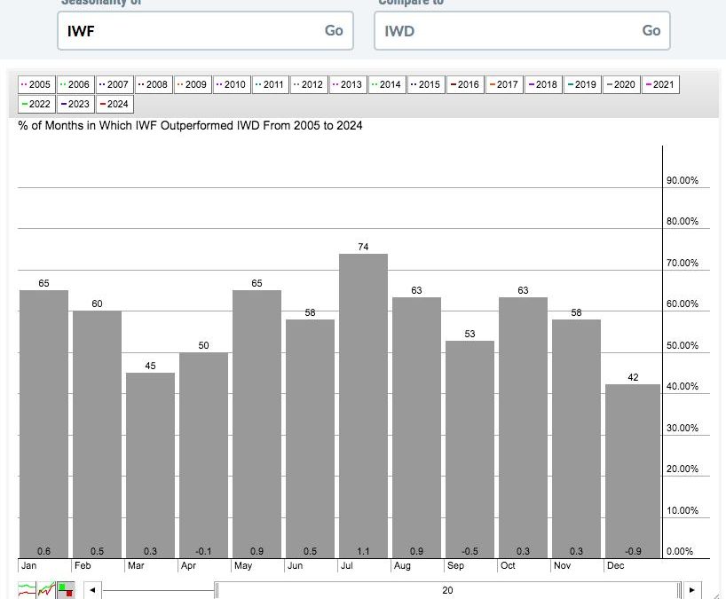Viewport: 726px width, 599px height.
Task: Click the IWF seasonality symbol field
Action: [205, 30]
